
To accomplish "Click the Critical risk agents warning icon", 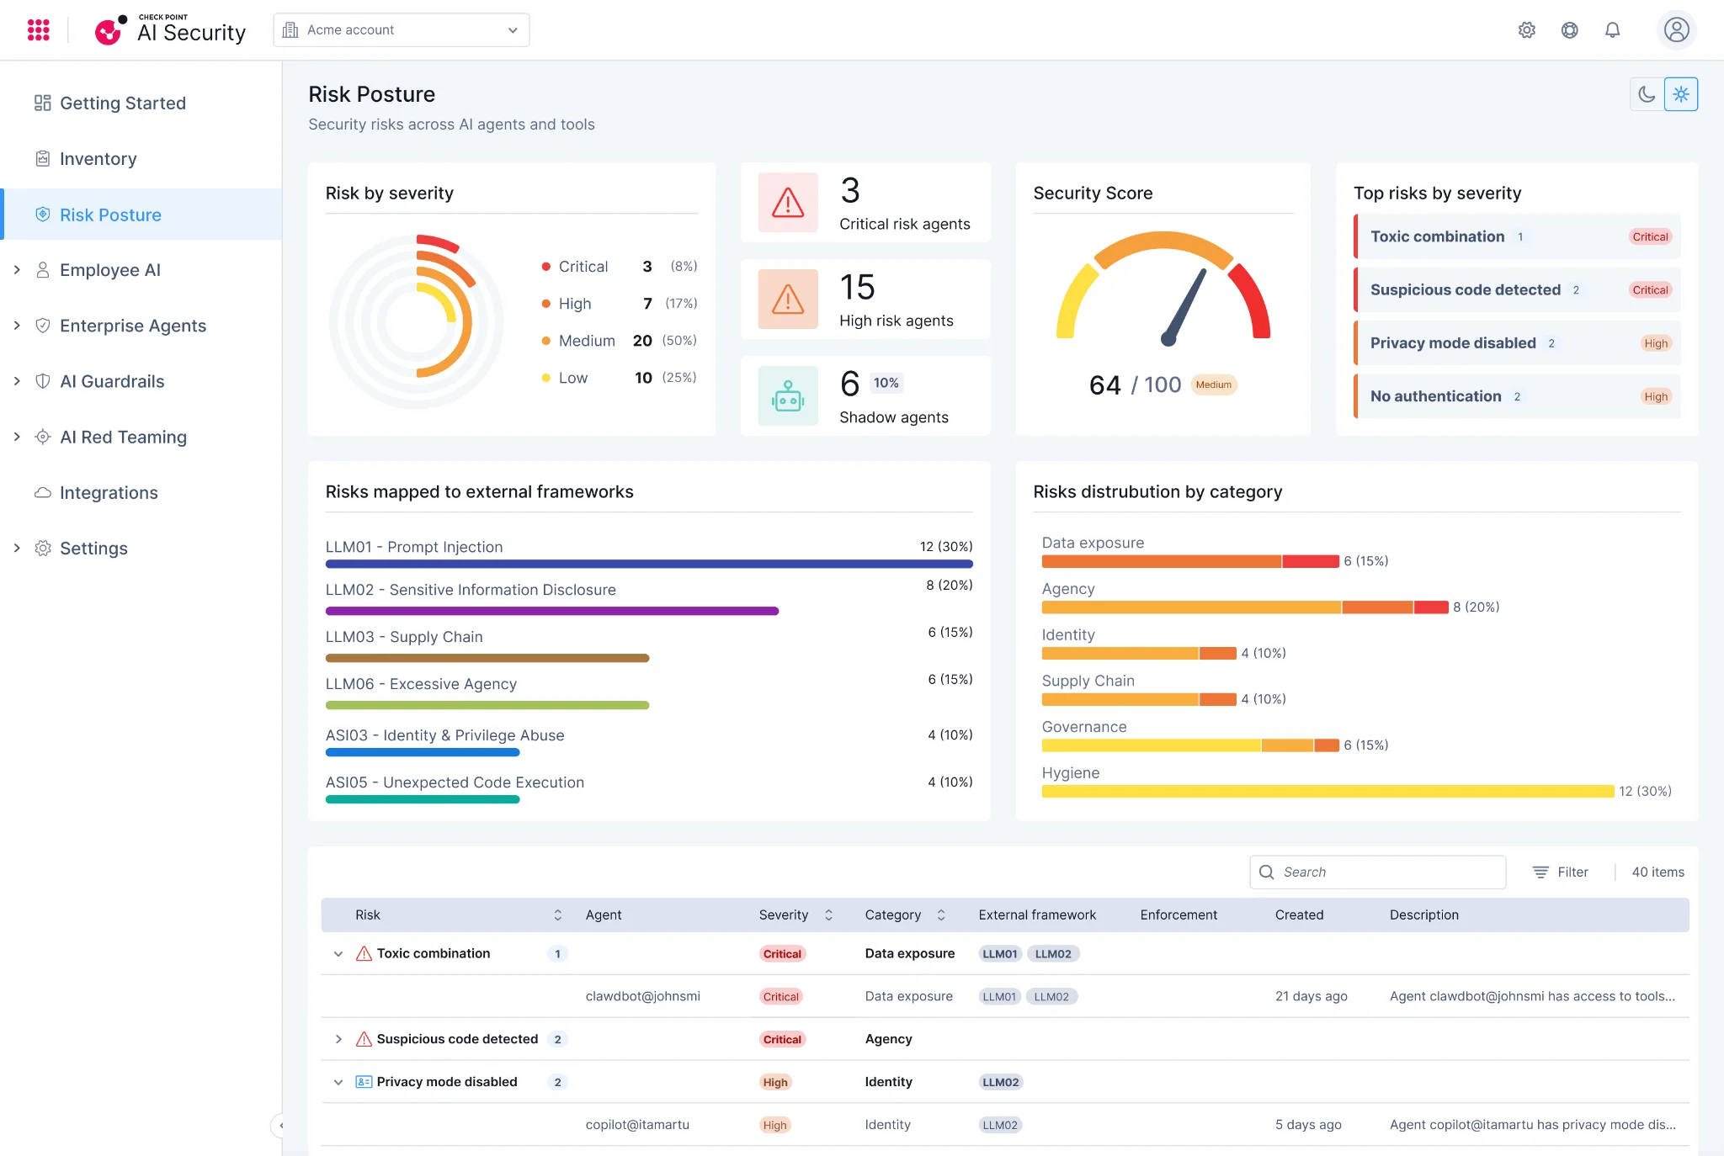I will (x=788, y=203).
